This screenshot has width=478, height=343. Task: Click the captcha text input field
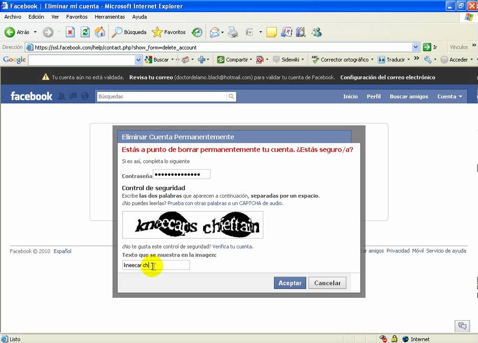[x=156, y=265]
